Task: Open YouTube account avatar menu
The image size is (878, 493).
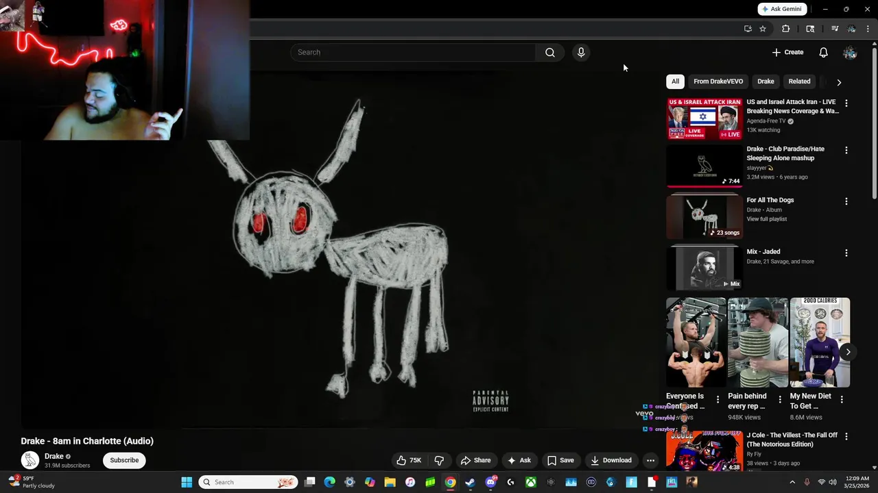Action: pyautogui.click(x=850, y=52)
